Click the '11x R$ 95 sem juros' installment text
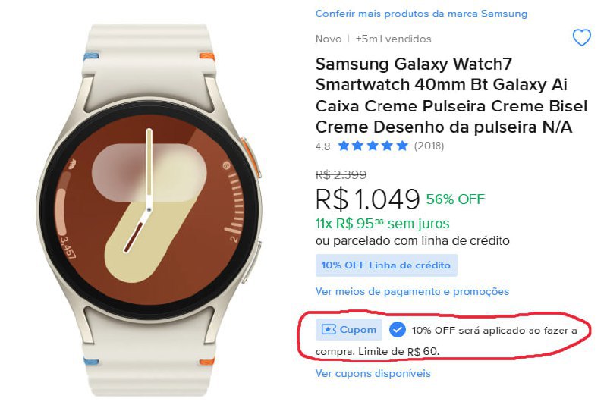The width and height of the screenshot is (607, 408). [x=382, y=223]
